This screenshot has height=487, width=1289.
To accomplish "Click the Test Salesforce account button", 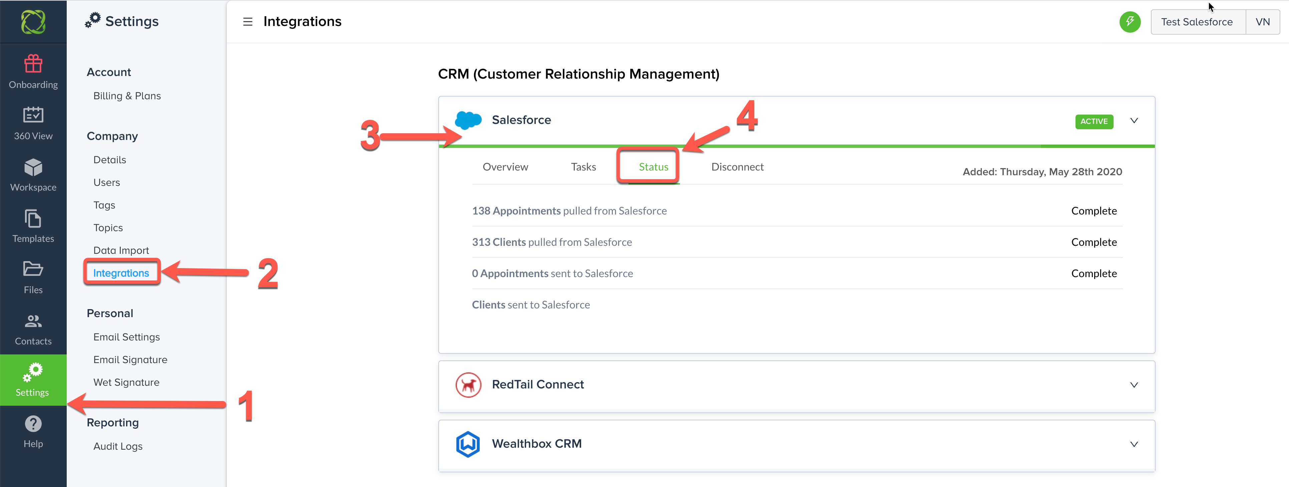I will click(x=1197, y=21).
